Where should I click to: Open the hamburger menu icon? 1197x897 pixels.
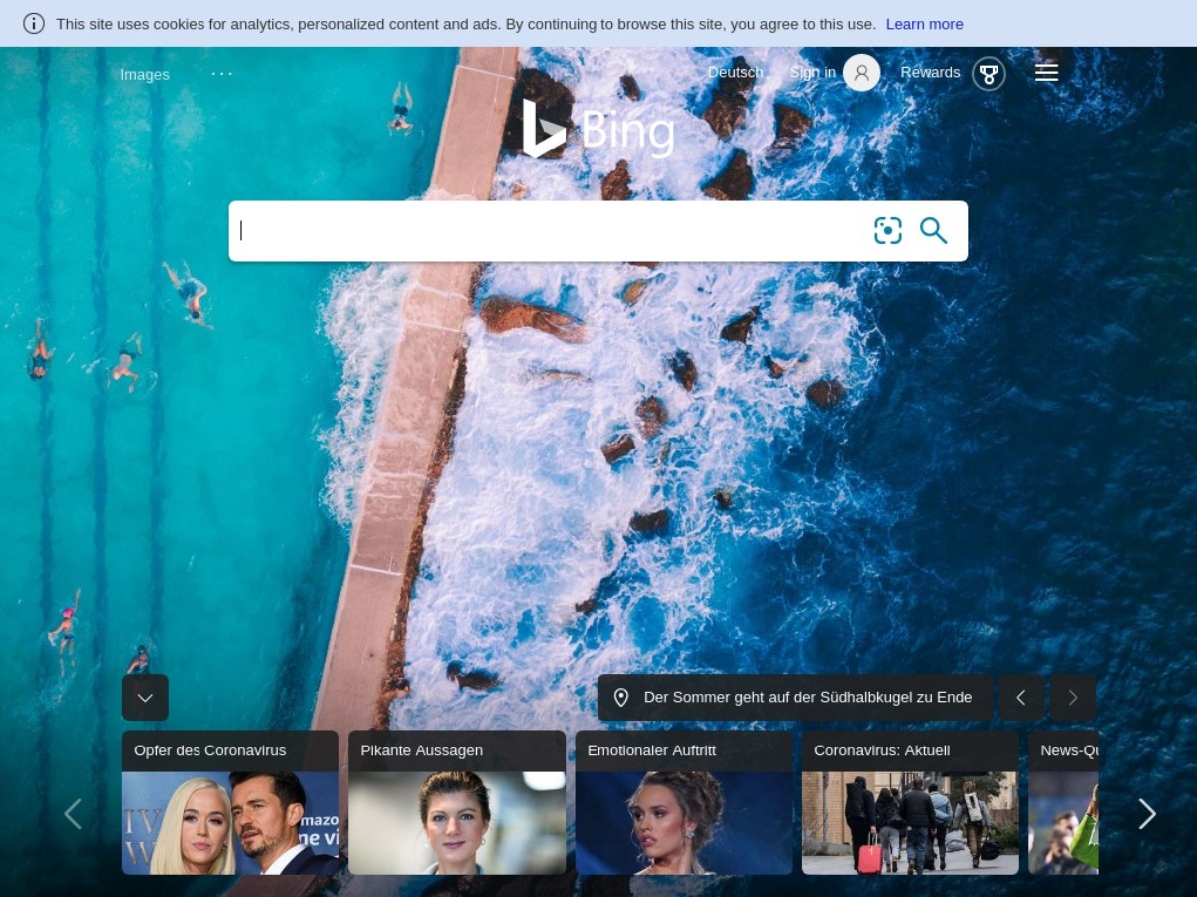1046,72
